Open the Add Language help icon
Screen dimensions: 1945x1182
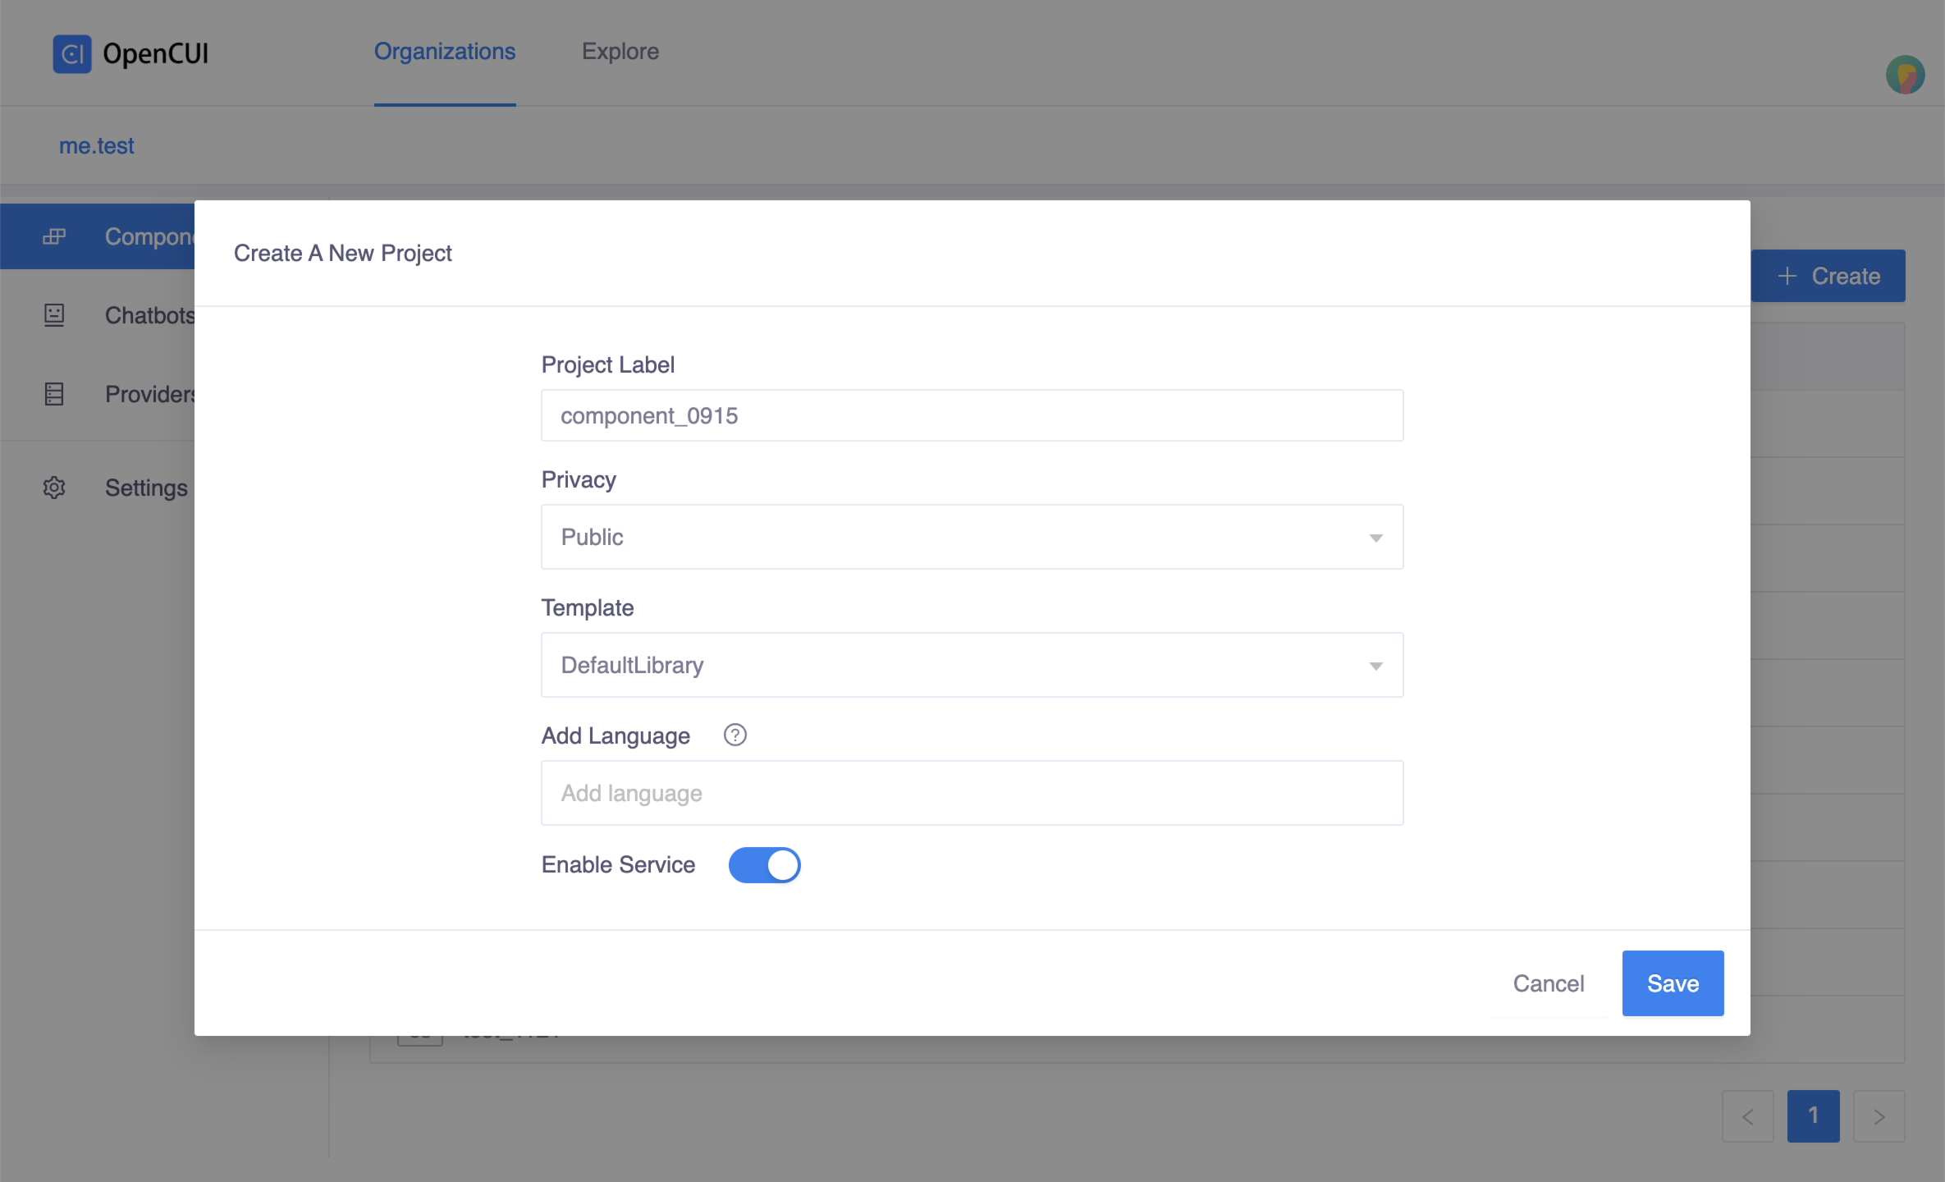(x=735, y=735)
